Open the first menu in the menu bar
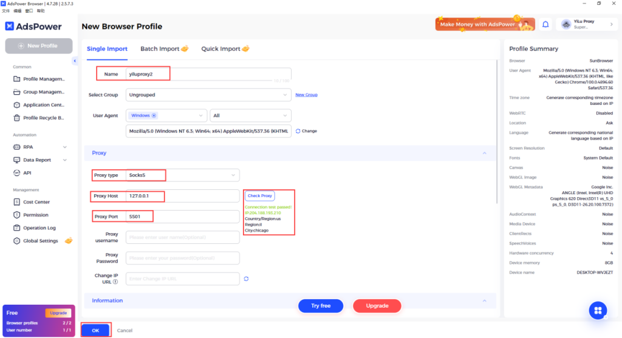The width and height of the screenshot is (622, 338). pos(5,11)
